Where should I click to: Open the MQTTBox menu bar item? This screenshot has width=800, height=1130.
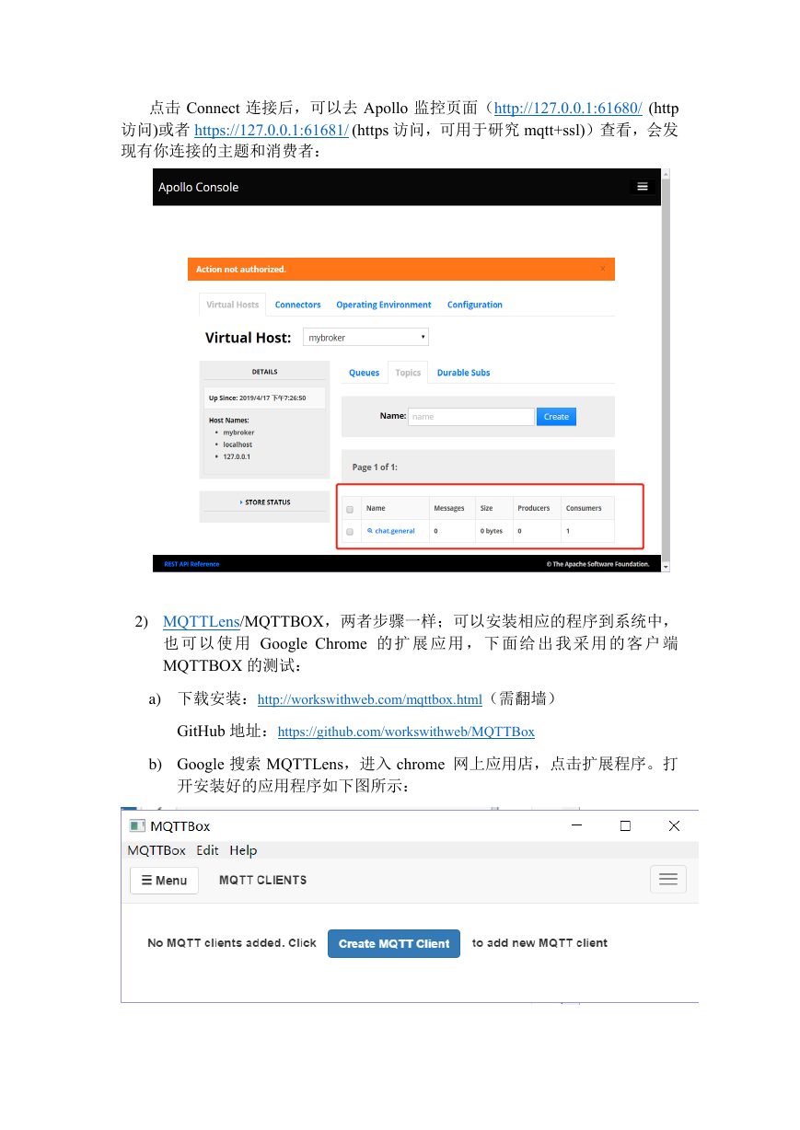[x=157, y=850]
